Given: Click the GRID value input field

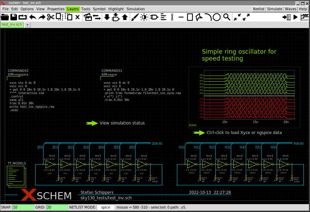Looking at the screenshot, I should click(x=57, y=207).
